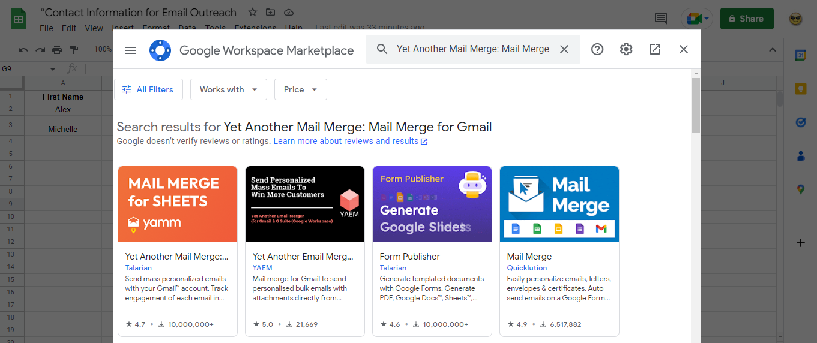Expand the Works with dropdown
Image resolution: width=817 pixels, height=343 pixels.
click(x=229, y=89)
